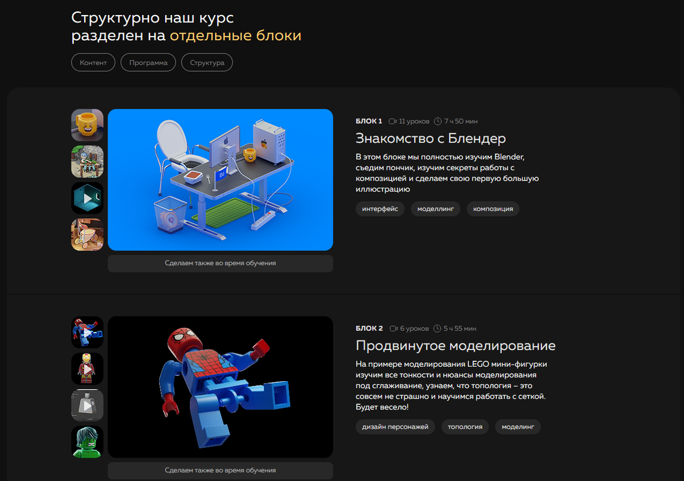The width and height of the screenshot is (684, 481).
Task: Select the дизайн персонажей tag
Action: tap(395, 427)
